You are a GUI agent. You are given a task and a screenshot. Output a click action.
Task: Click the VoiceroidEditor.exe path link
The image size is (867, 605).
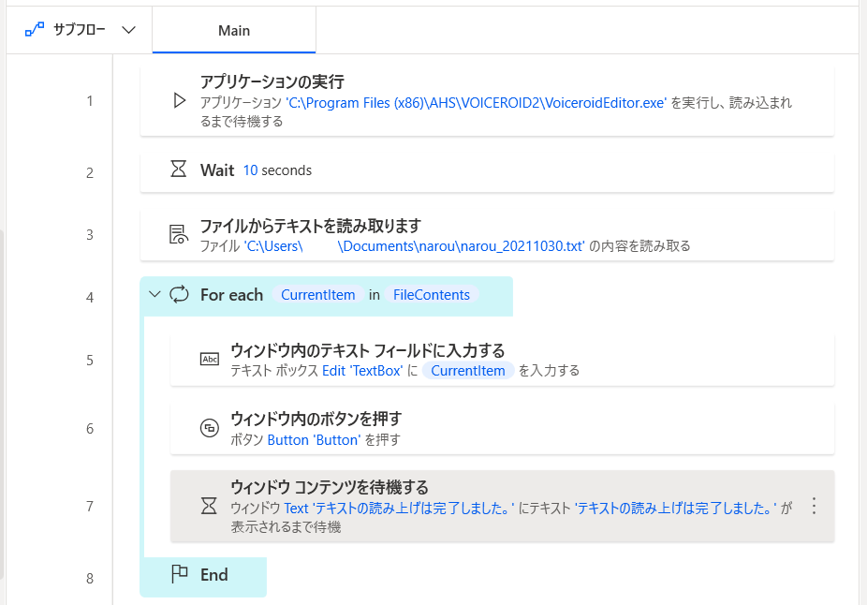click(476, 103)
